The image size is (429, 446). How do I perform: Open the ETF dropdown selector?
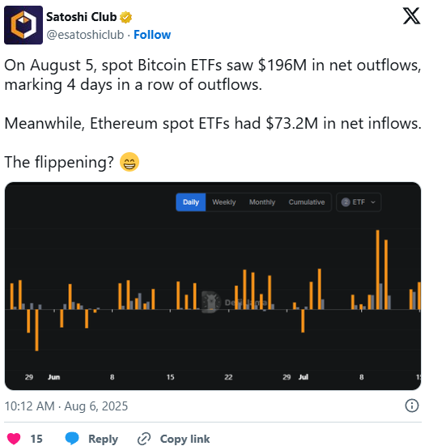(x=359, y=202)
